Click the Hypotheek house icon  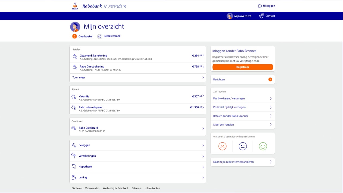point(74,167)
